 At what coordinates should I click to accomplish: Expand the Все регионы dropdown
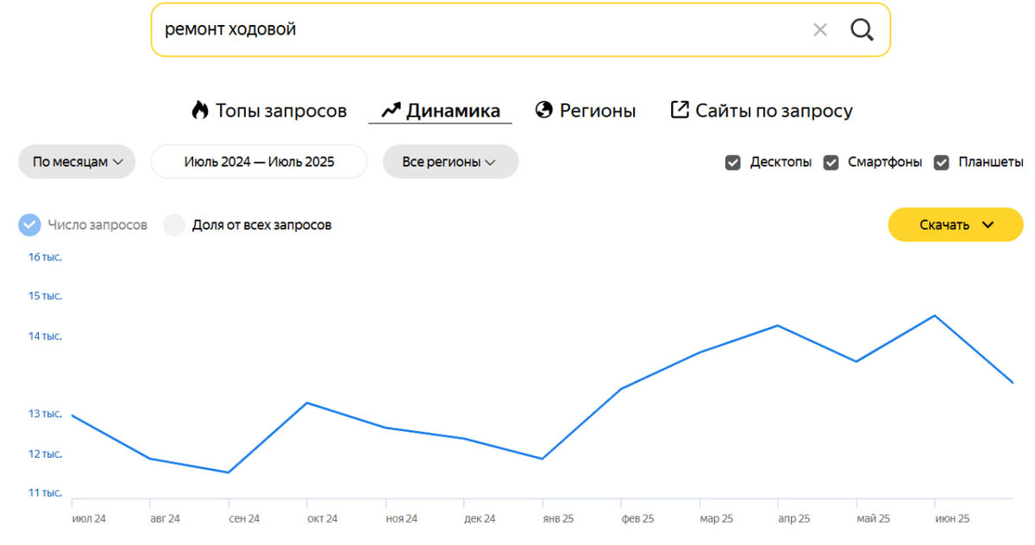point(450,162)
